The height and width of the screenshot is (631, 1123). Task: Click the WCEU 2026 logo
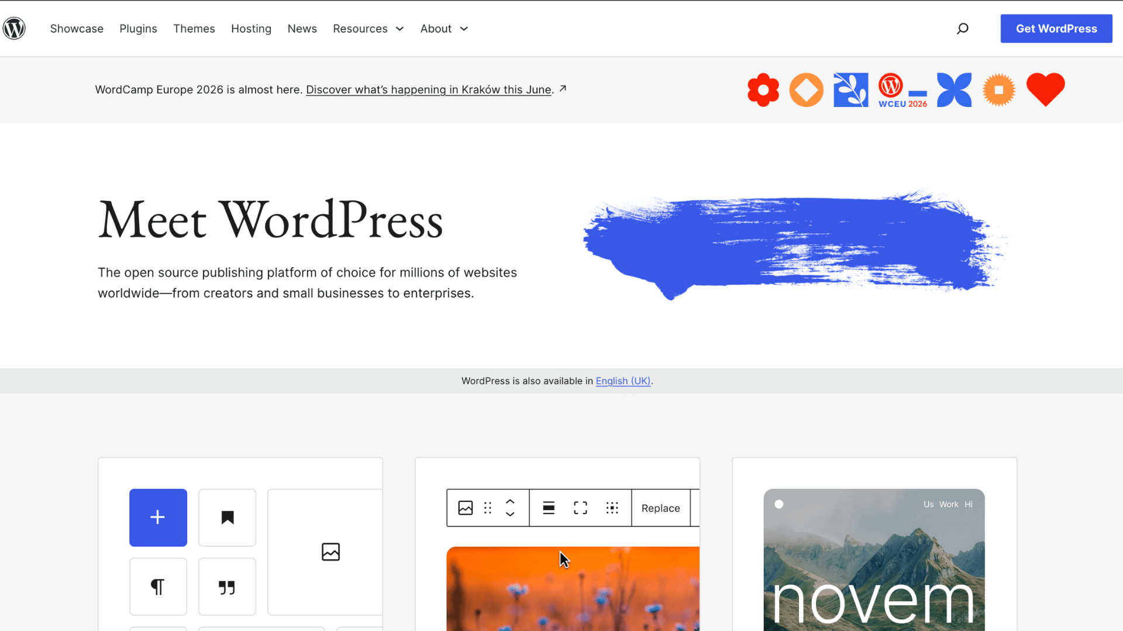tap(902, 90)
